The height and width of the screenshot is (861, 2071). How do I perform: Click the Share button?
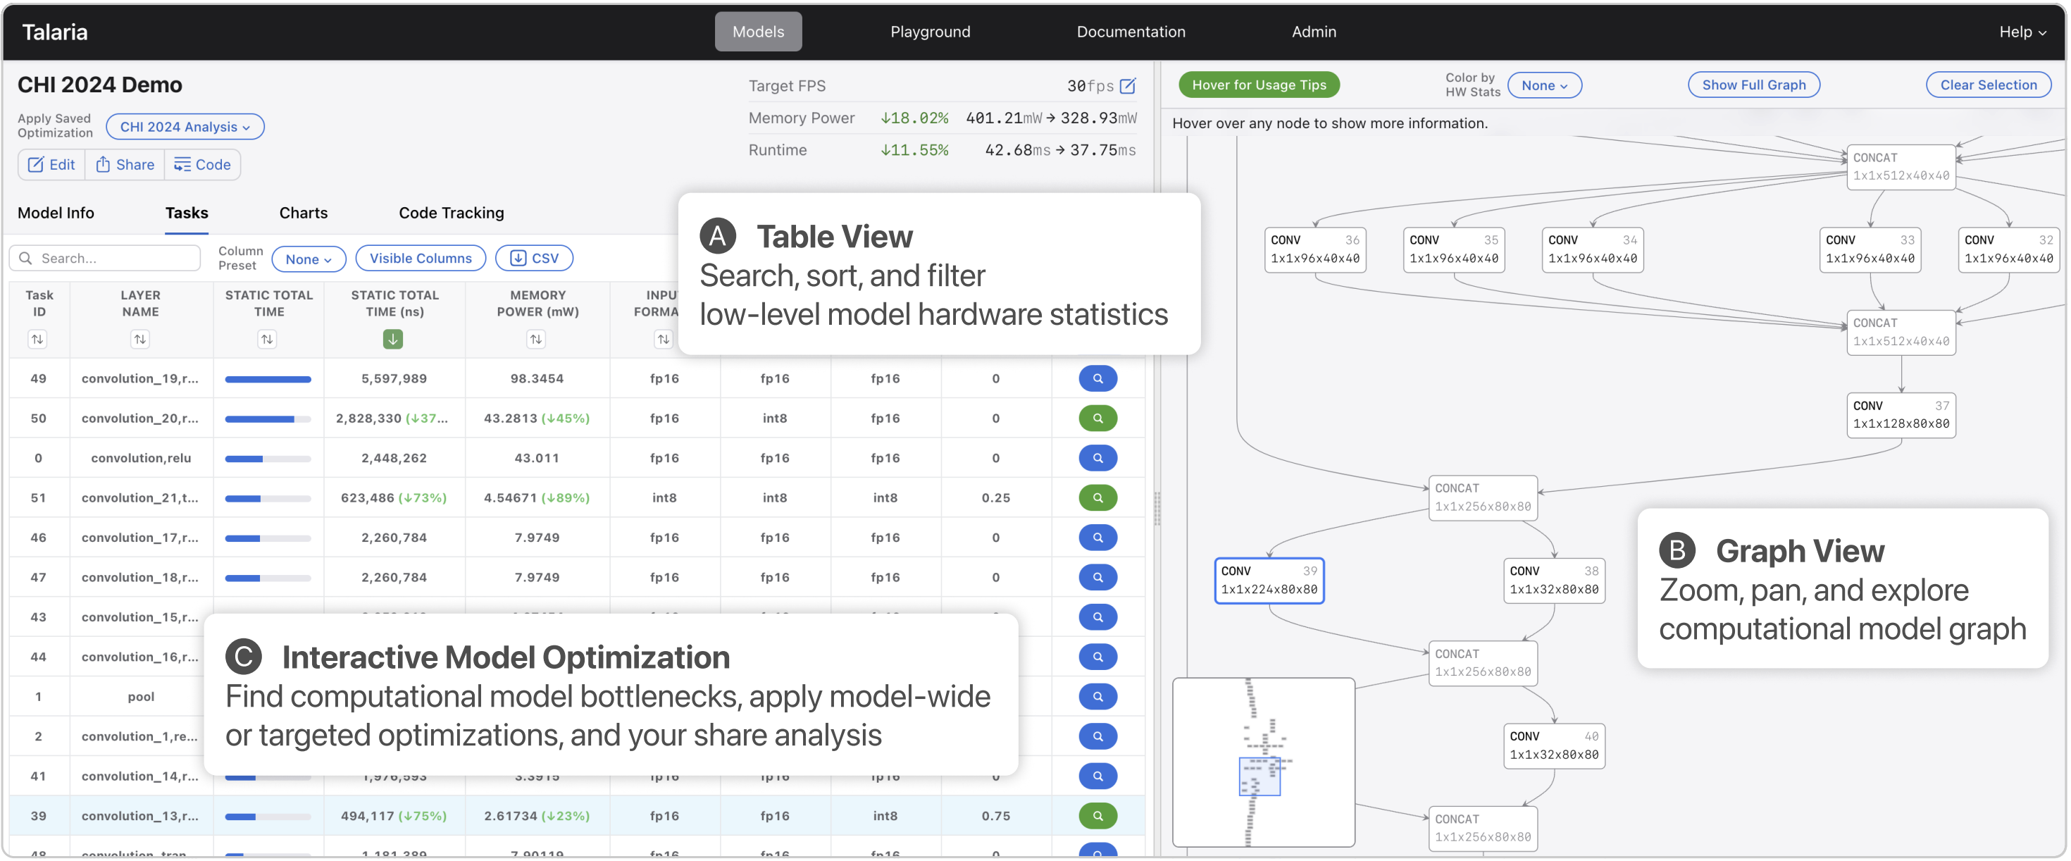point(125,165)
